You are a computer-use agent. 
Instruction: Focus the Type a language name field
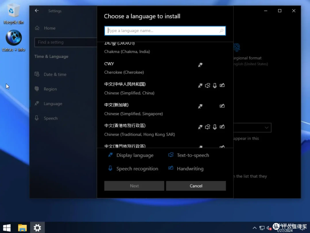coord(165,31)
